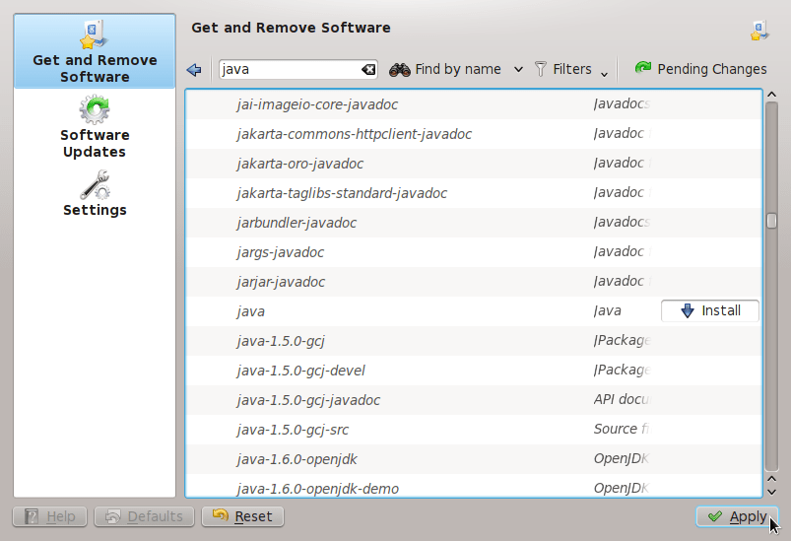
Task: Open the Settings section with wrench icon
Action: [95, 194]
